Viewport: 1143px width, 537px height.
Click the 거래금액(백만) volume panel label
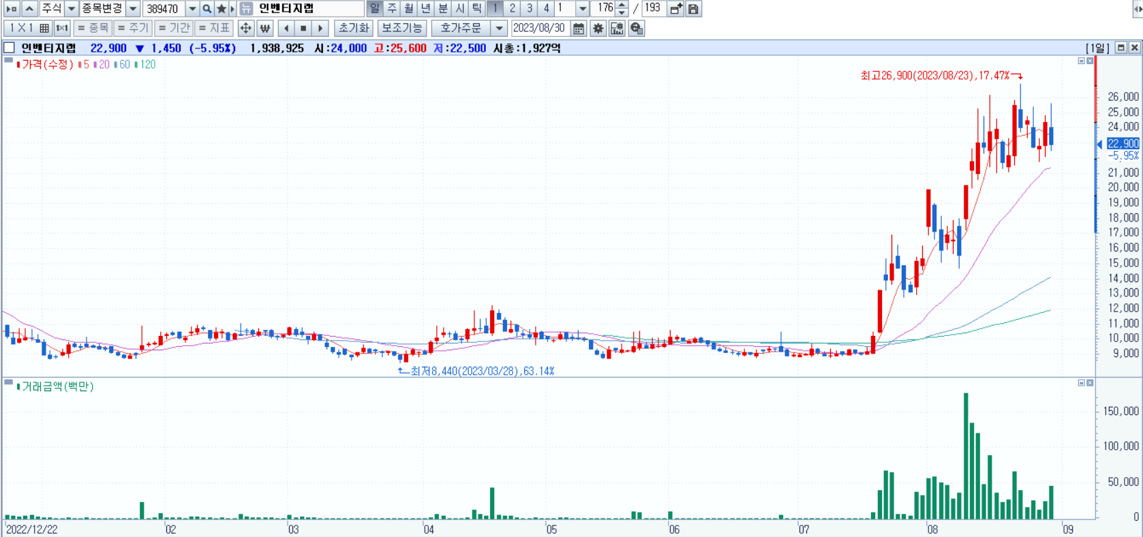(x=55, y=386)
